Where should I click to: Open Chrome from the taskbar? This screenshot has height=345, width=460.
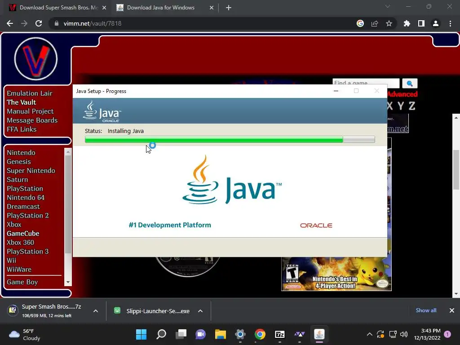pyautogui.click(x=260, y=334)
